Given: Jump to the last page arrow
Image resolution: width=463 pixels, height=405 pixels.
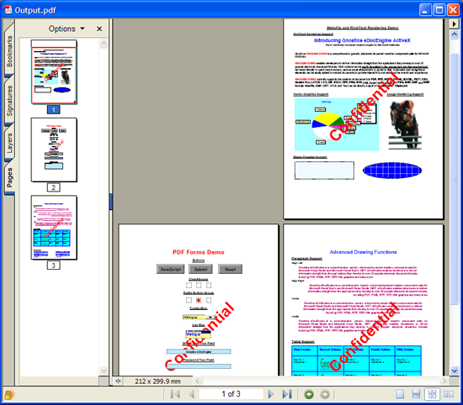Looking at the screenshot, I should click(x=287, y=394).
